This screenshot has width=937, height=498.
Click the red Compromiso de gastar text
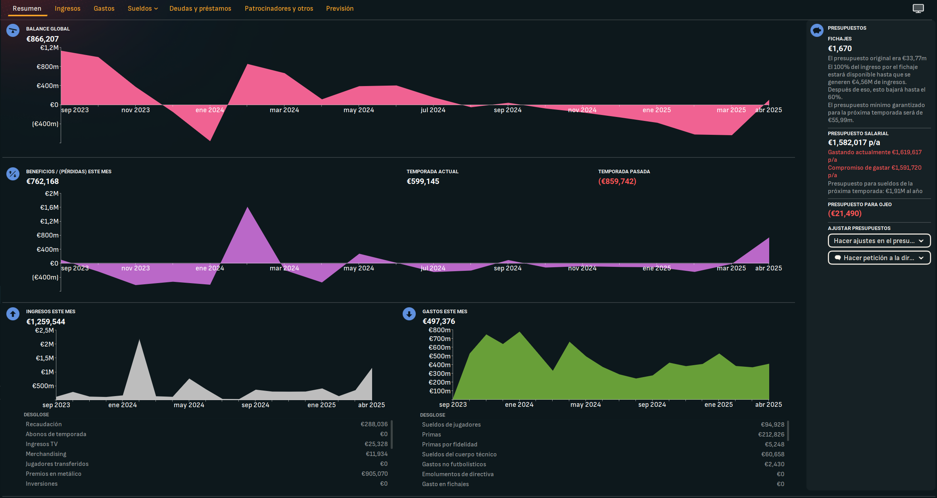point(875,171)
